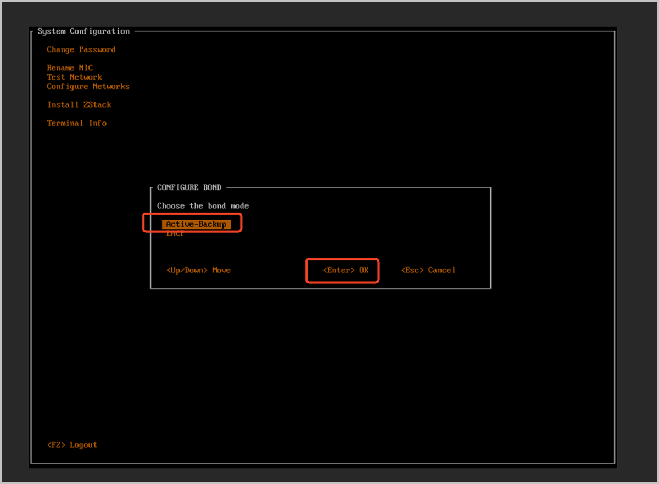This screenshot has height=484, width=659.
Task: Open the Change Password menu item
Action: tap(81, 49)
